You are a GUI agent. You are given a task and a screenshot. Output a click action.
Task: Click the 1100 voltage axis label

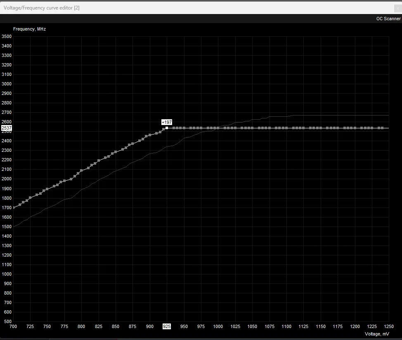286,326
